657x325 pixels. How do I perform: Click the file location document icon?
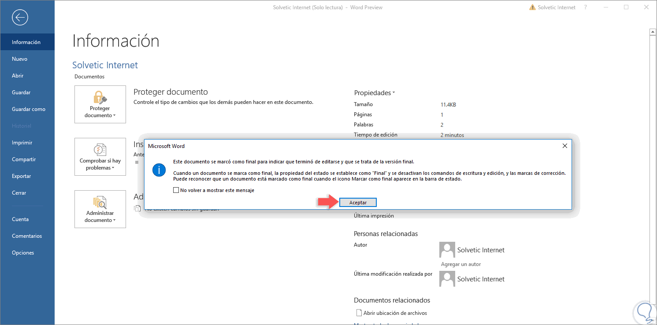359,313
